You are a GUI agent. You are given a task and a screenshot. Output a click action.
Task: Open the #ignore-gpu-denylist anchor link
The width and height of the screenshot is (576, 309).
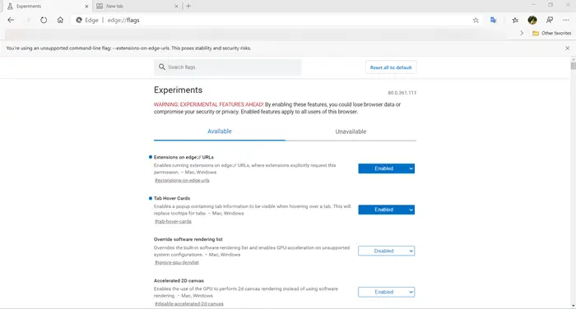(x=177, y=262)
